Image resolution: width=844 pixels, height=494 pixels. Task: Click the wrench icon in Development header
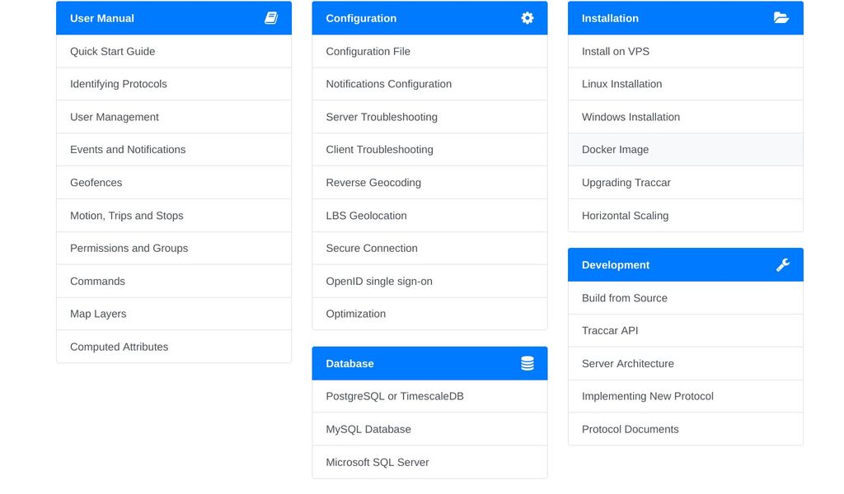[x=783, y=265]
